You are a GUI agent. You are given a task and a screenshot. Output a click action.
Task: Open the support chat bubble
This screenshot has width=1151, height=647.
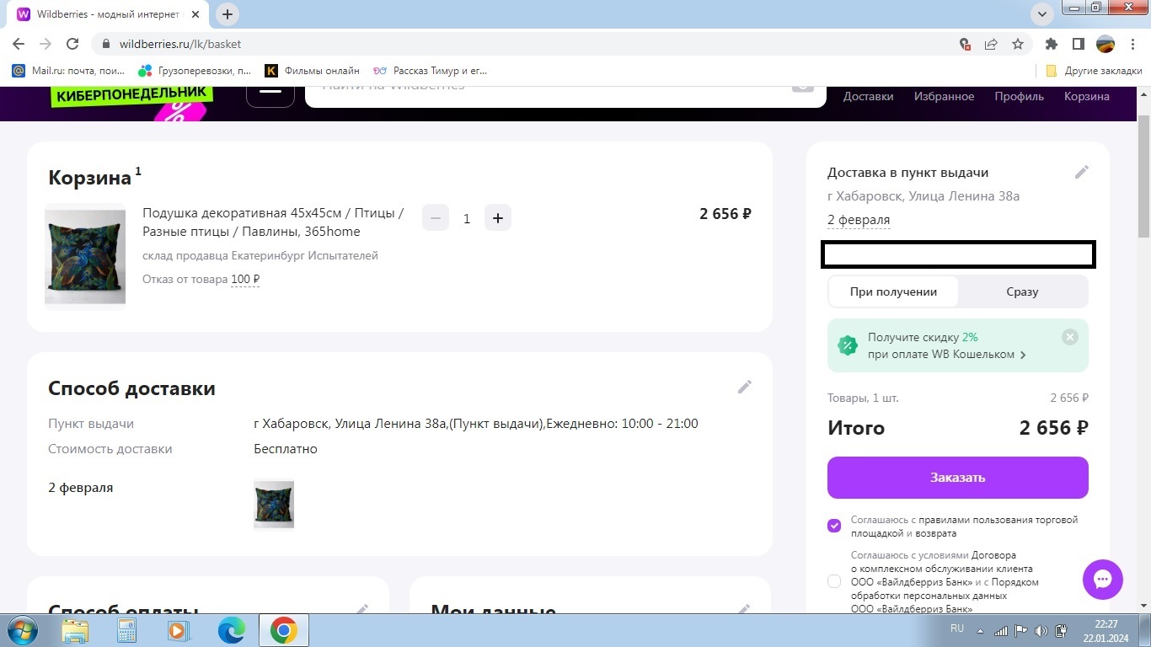[x=1103, y=580]
